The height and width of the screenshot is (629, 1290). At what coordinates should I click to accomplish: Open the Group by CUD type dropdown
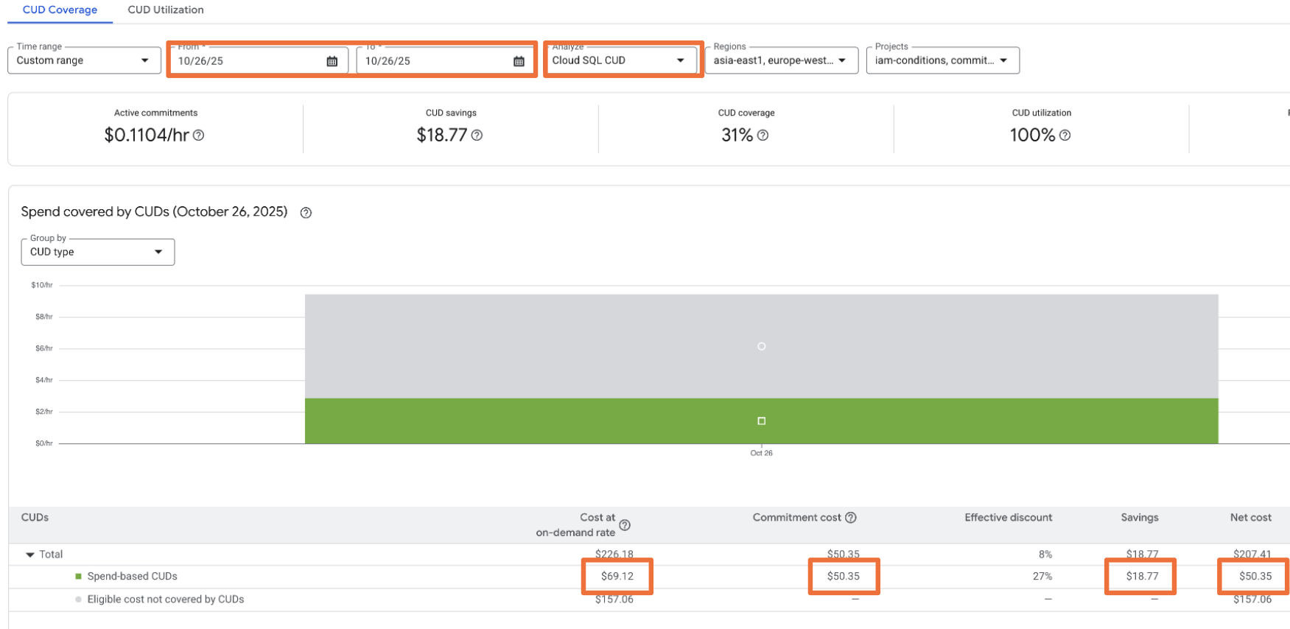[97, 252]
